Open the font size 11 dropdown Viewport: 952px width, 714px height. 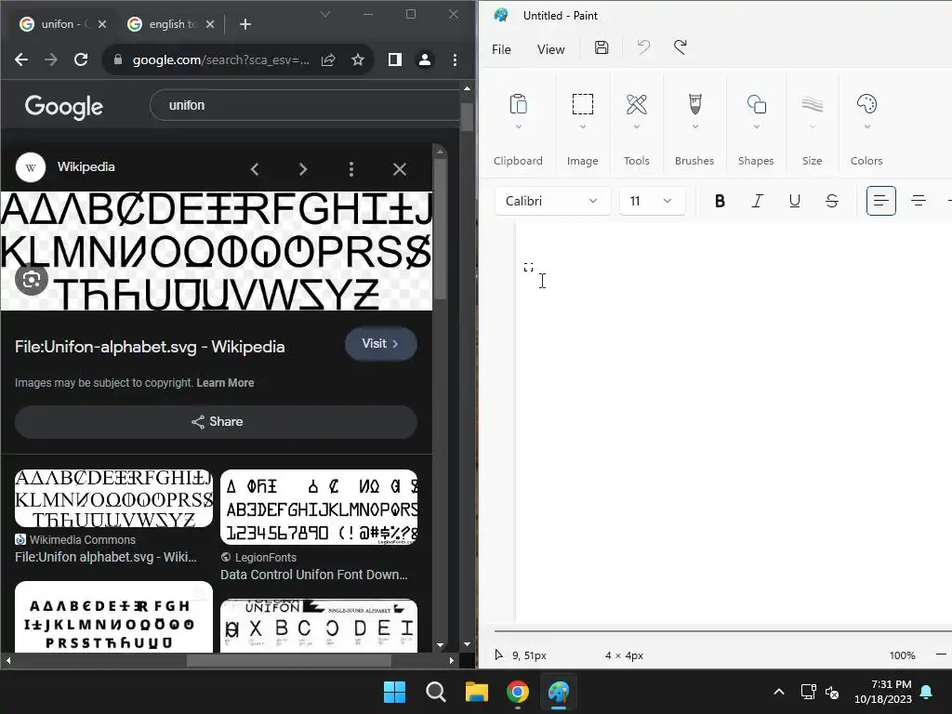click(652, 201)
